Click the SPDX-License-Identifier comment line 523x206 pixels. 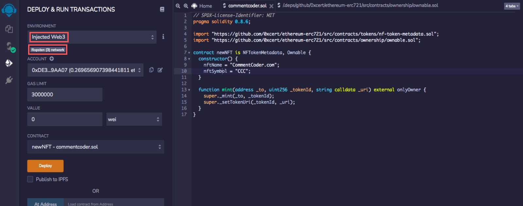[234, 15]
